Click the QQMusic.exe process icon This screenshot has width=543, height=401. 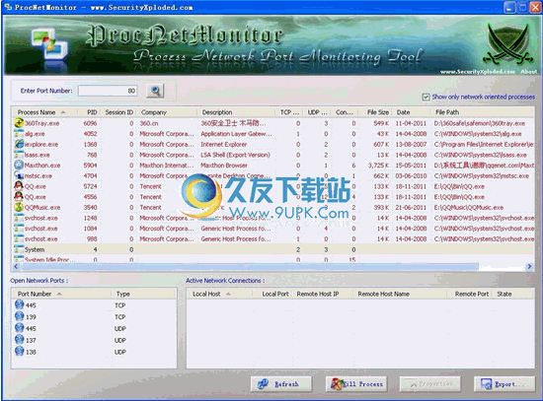pyautogui.click(x=19, y=207)
